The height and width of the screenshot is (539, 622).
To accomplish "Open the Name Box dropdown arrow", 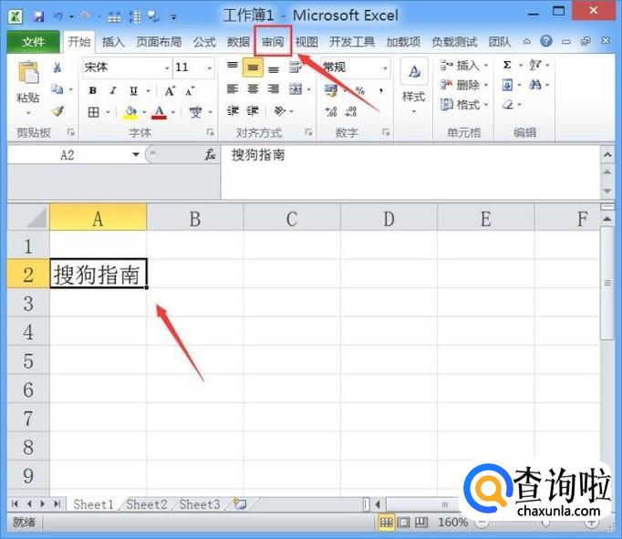I will point(136,154).
